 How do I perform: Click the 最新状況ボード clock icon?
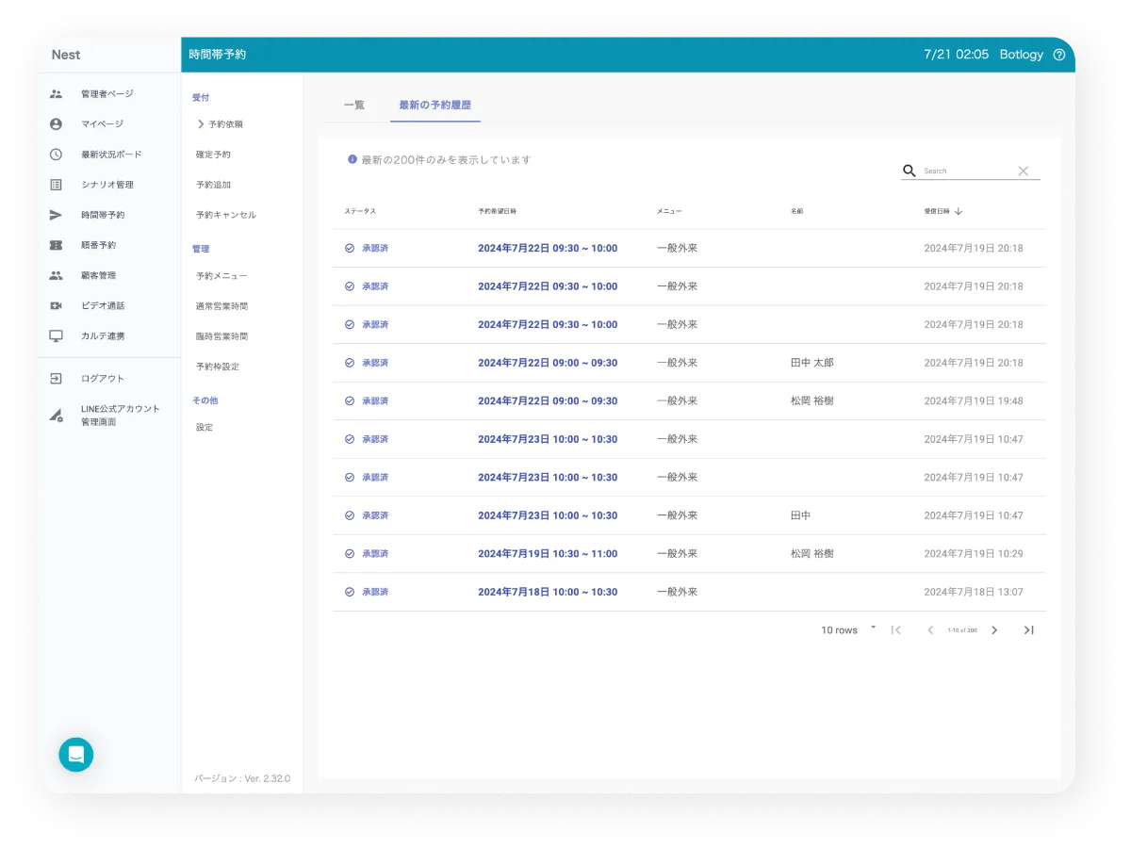56,155
